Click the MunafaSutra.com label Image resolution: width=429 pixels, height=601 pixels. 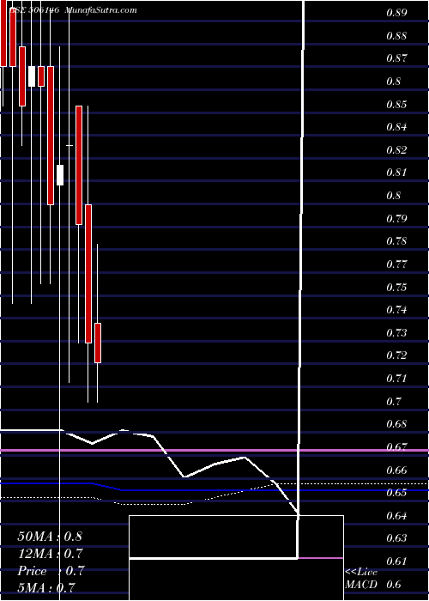tap(101, 10)
